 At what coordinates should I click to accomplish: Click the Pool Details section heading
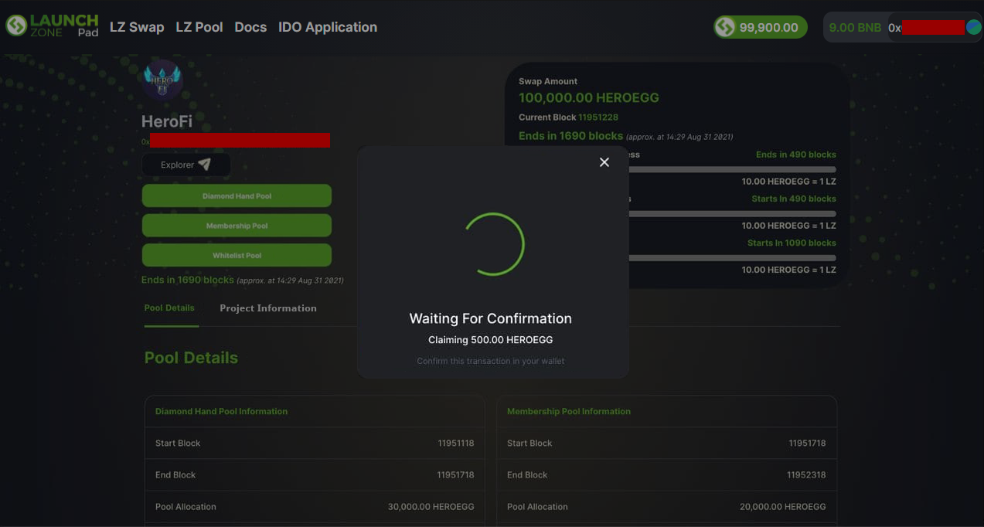191,358
